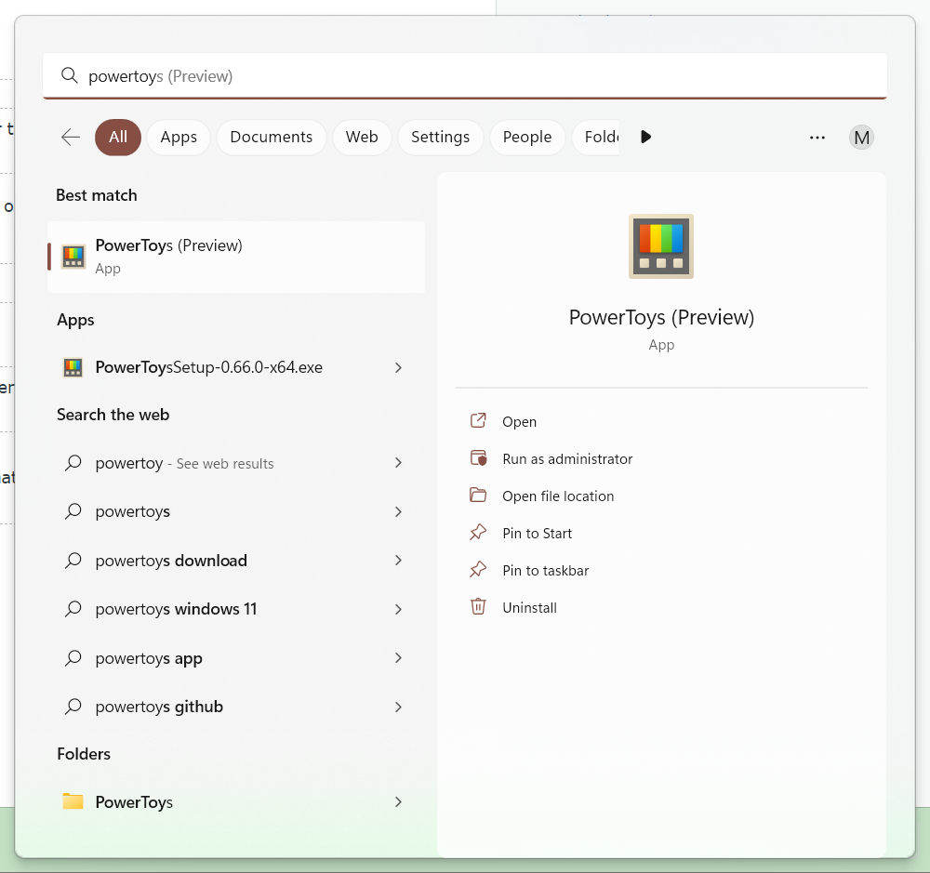Viewport: 930px width, 873px height.
Task: Click the 'powertoys app' suggestion text
Action: (149, 658)
